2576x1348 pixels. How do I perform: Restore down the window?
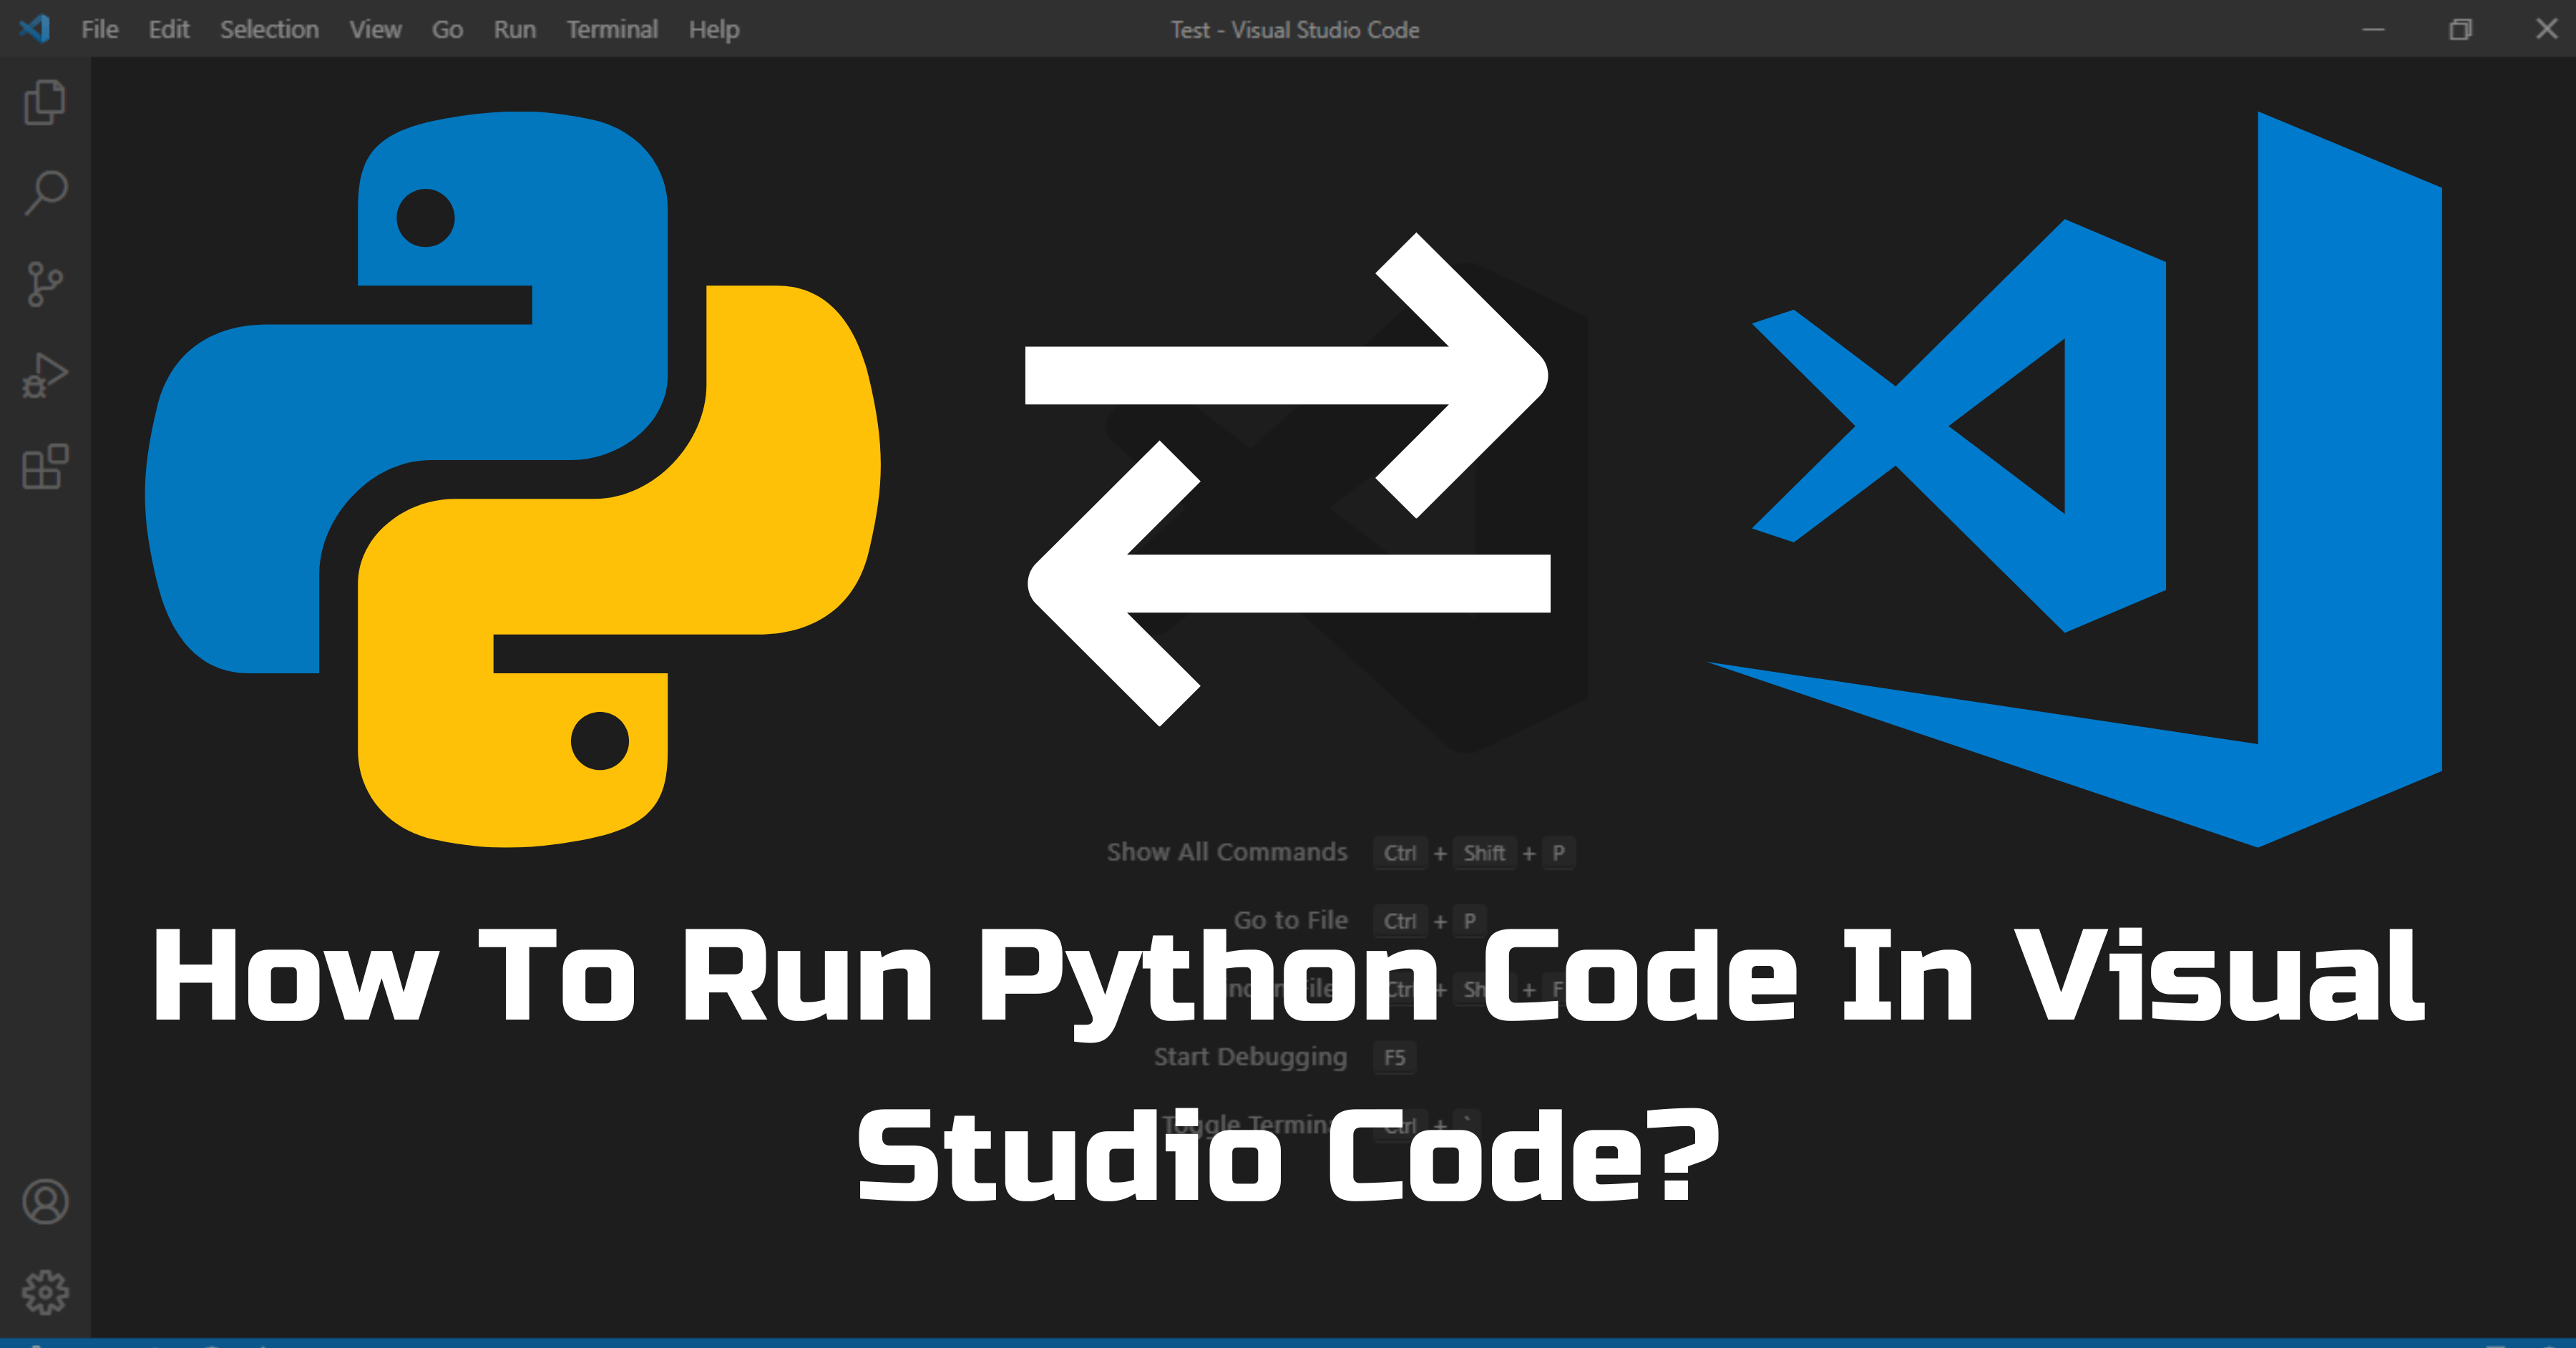(2460, 29)
